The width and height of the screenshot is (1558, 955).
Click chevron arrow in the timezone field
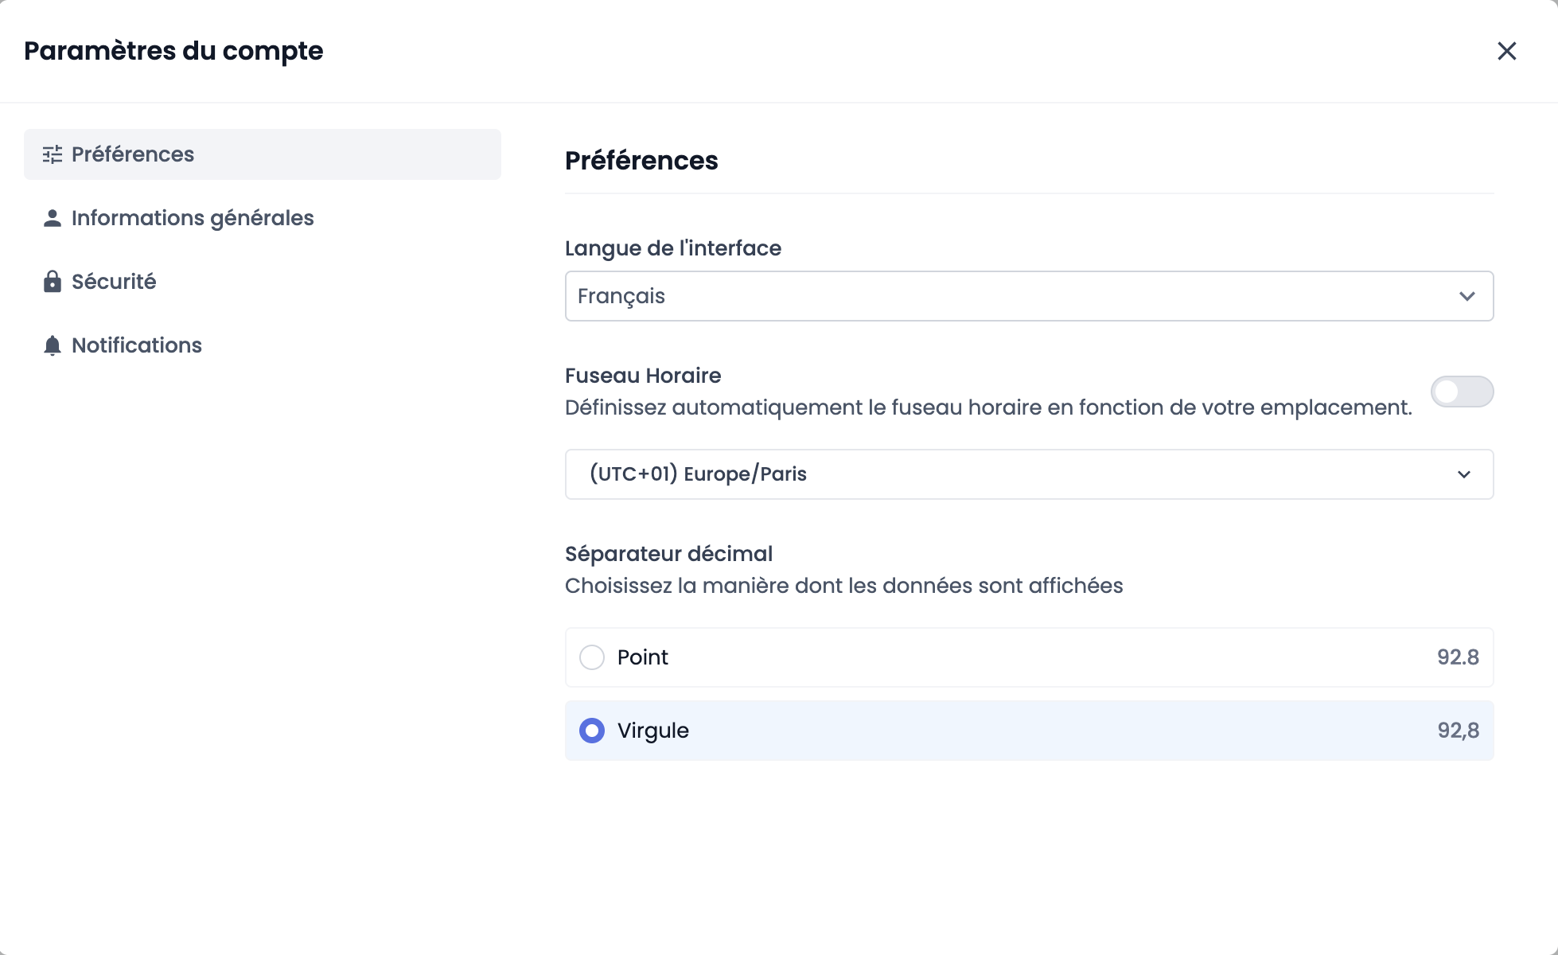point(1463,474)
